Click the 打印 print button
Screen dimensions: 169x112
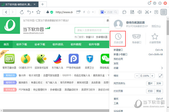click(150, 91)
